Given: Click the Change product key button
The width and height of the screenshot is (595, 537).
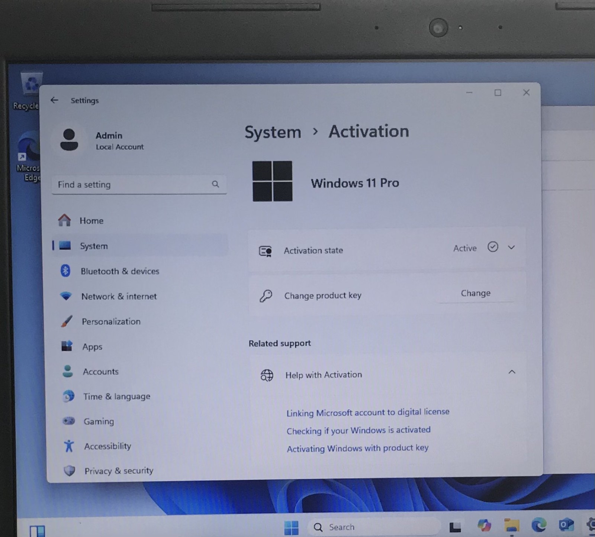Looking at the screenshot, I should pos(476,293).
